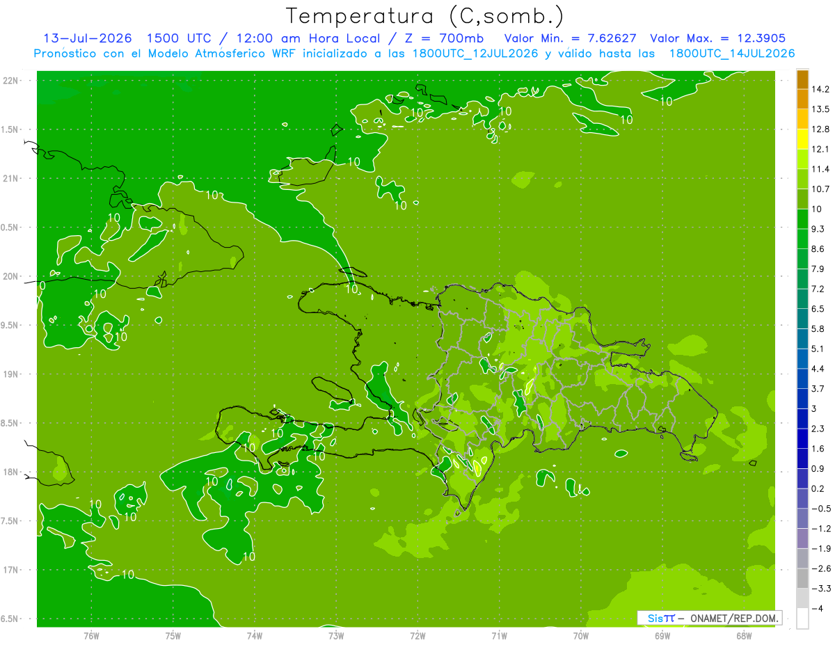Click the '0.9' color scale label
The height and width of the screenshot is (645, 835).
(x=818, y=469)
